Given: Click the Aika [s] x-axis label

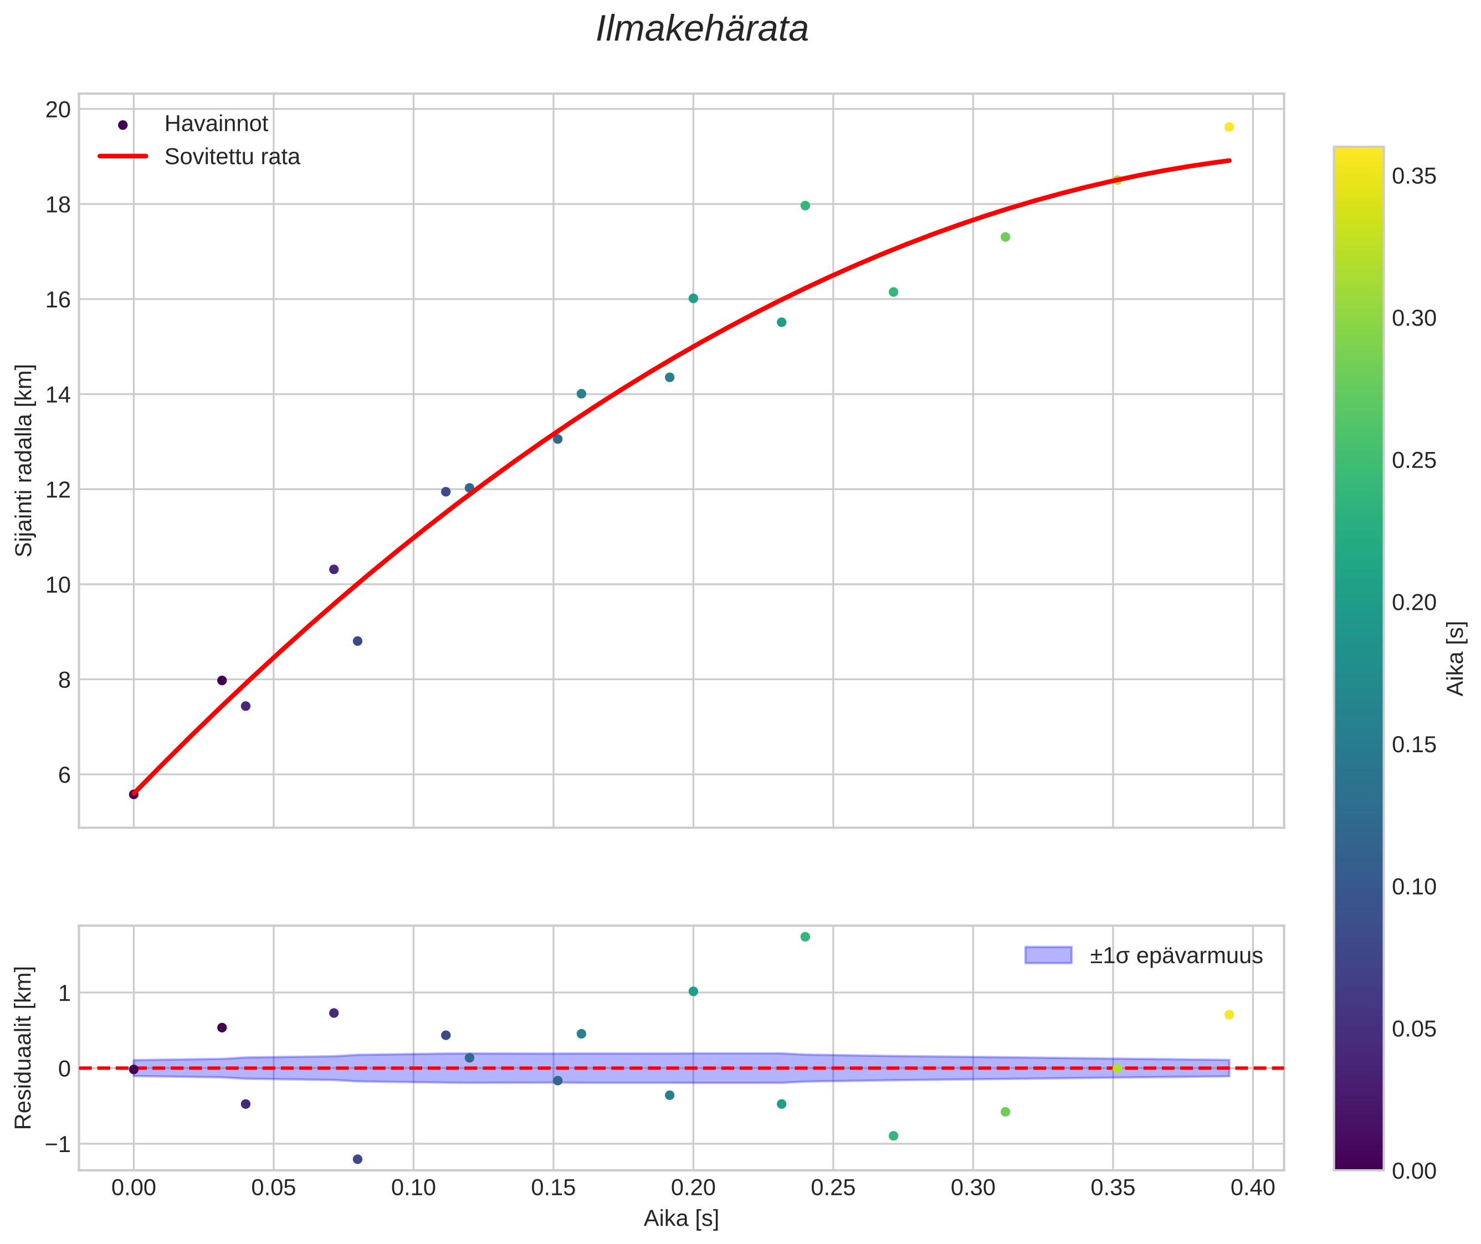Looking at the screenshot, I should [x=681, y=1219].
